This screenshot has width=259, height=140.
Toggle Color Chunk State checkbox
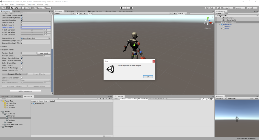click(22, 63)
